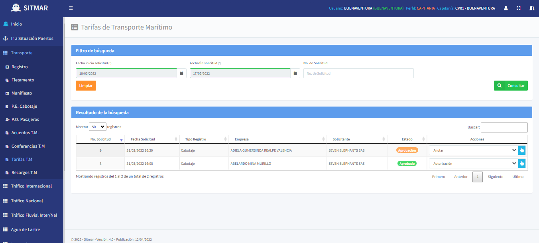Image resolution: width=539 pixels, height=243 pixels.
Task: Toggle fullscreen mode icon
Action: [x=519, y=8]
